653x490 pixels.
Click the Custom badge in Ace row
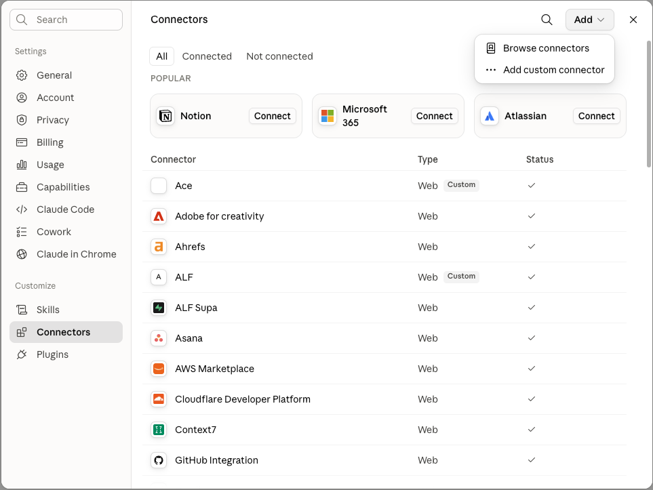(461, 185)
